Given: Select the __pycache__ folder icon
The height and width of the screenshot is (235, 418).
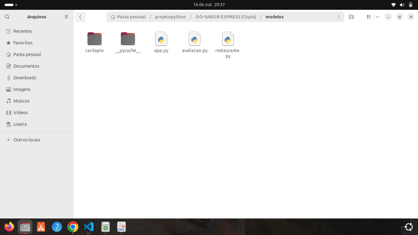Looking at the screenshot, I should (128, 39).
